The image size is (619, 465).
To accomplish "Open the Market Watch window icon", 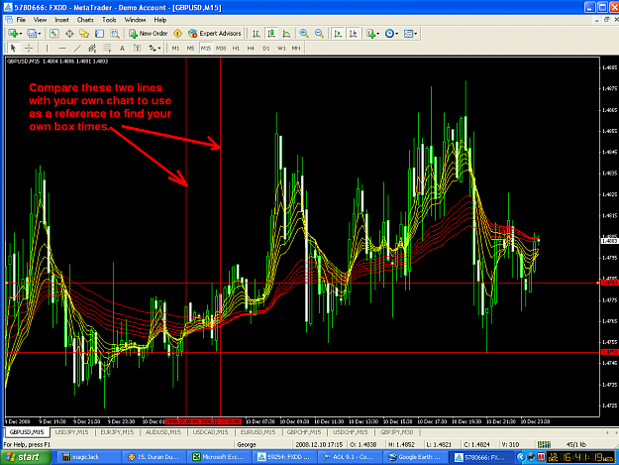I will (54, 34).
